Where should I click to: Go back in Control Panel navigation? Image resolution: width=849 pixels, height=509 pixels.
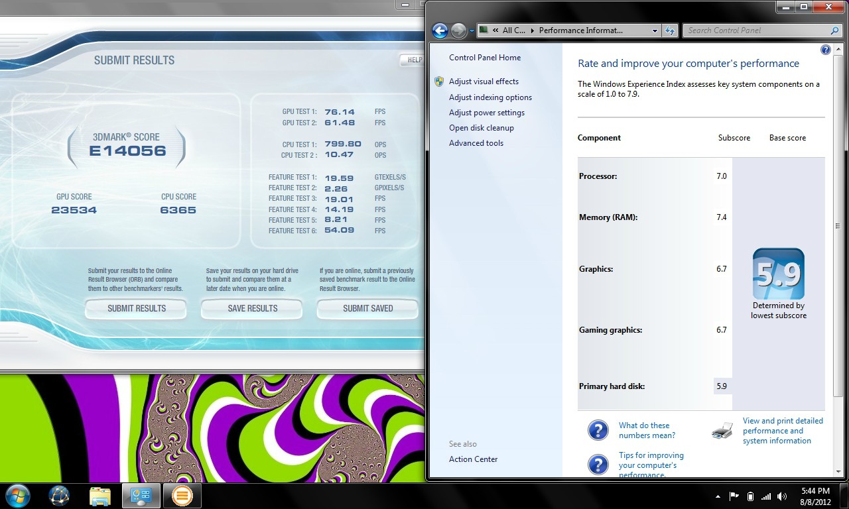point(440,30)
